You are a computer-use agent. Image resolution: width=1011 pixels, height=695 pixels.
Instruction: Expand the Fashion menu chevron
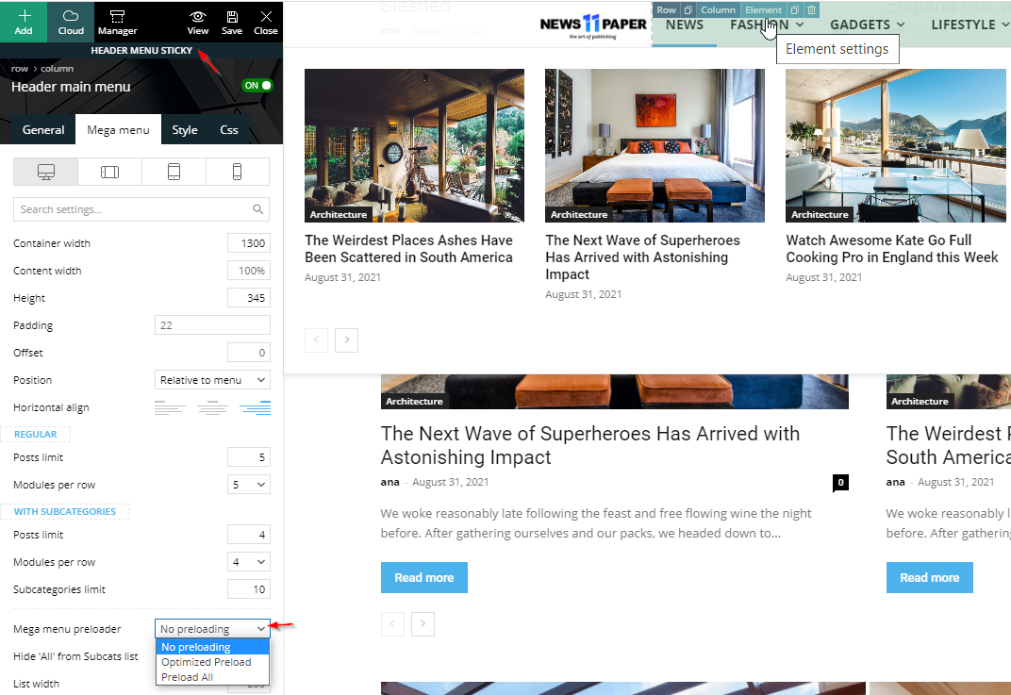coord(800,25)
